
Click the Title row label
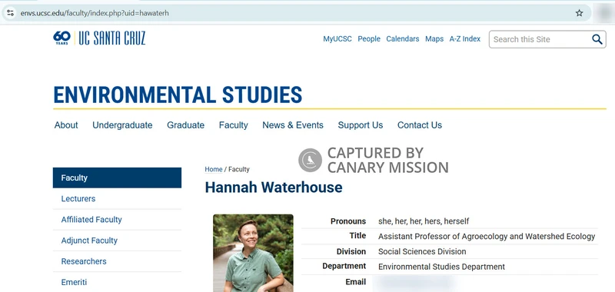(357, 236)
